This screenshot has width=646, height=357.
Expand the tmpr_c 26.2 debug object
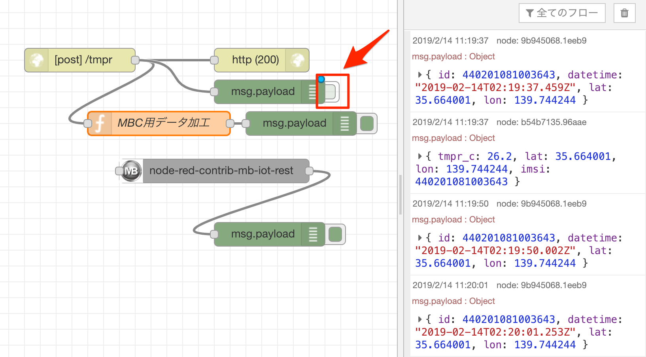coord(420,156)
